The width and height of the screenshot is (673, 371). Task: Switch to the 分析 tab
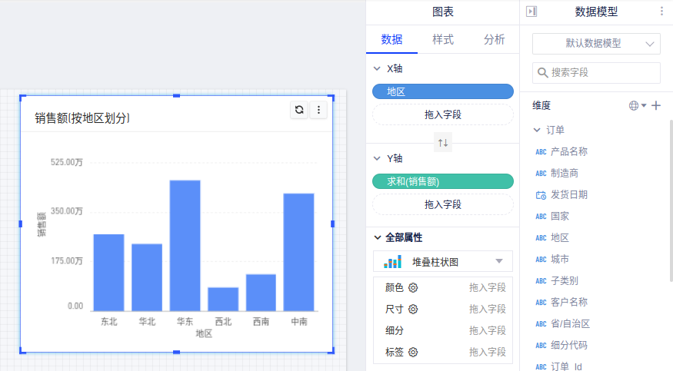pos(494,39)
